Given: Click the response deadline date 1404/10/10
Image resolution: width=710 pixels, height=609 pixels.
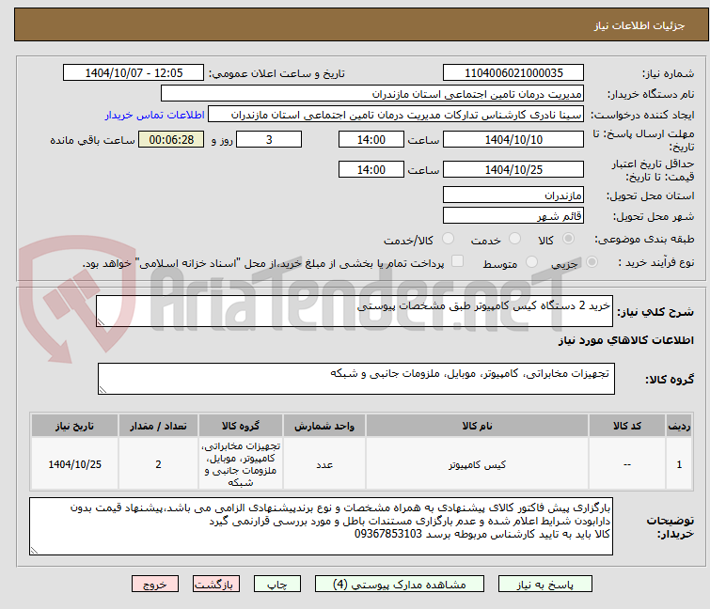Looking at the screenshot, I should [x=513, y=139].
